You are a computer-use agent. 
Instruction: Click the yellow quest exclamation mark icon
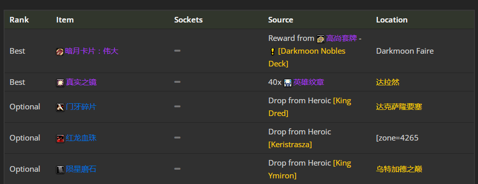[273, 52]
